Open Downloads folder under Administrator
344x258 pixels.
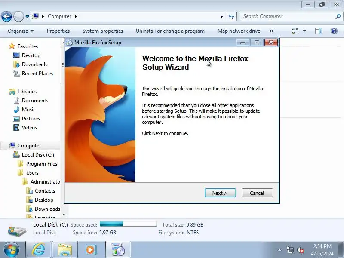47,209
